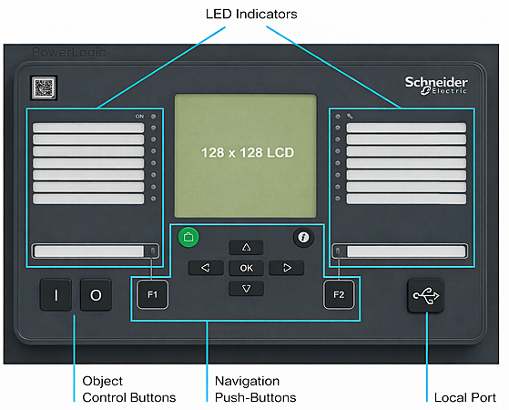Click the OK button

(x=247, y=268)
